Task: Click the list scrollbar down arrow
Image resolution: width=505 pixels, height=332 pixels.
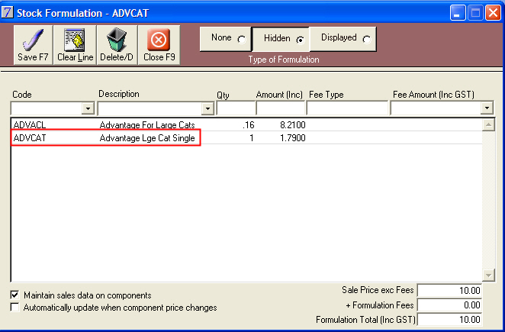Action: (x=488, y=275)
